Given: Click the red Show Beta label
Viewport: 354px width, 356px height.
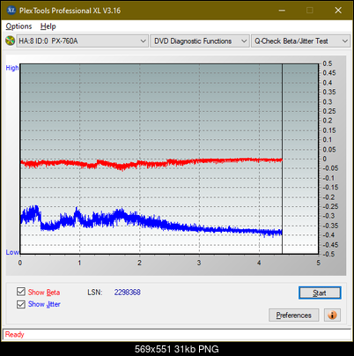Looking at the screenshot, I should (44, 293).
